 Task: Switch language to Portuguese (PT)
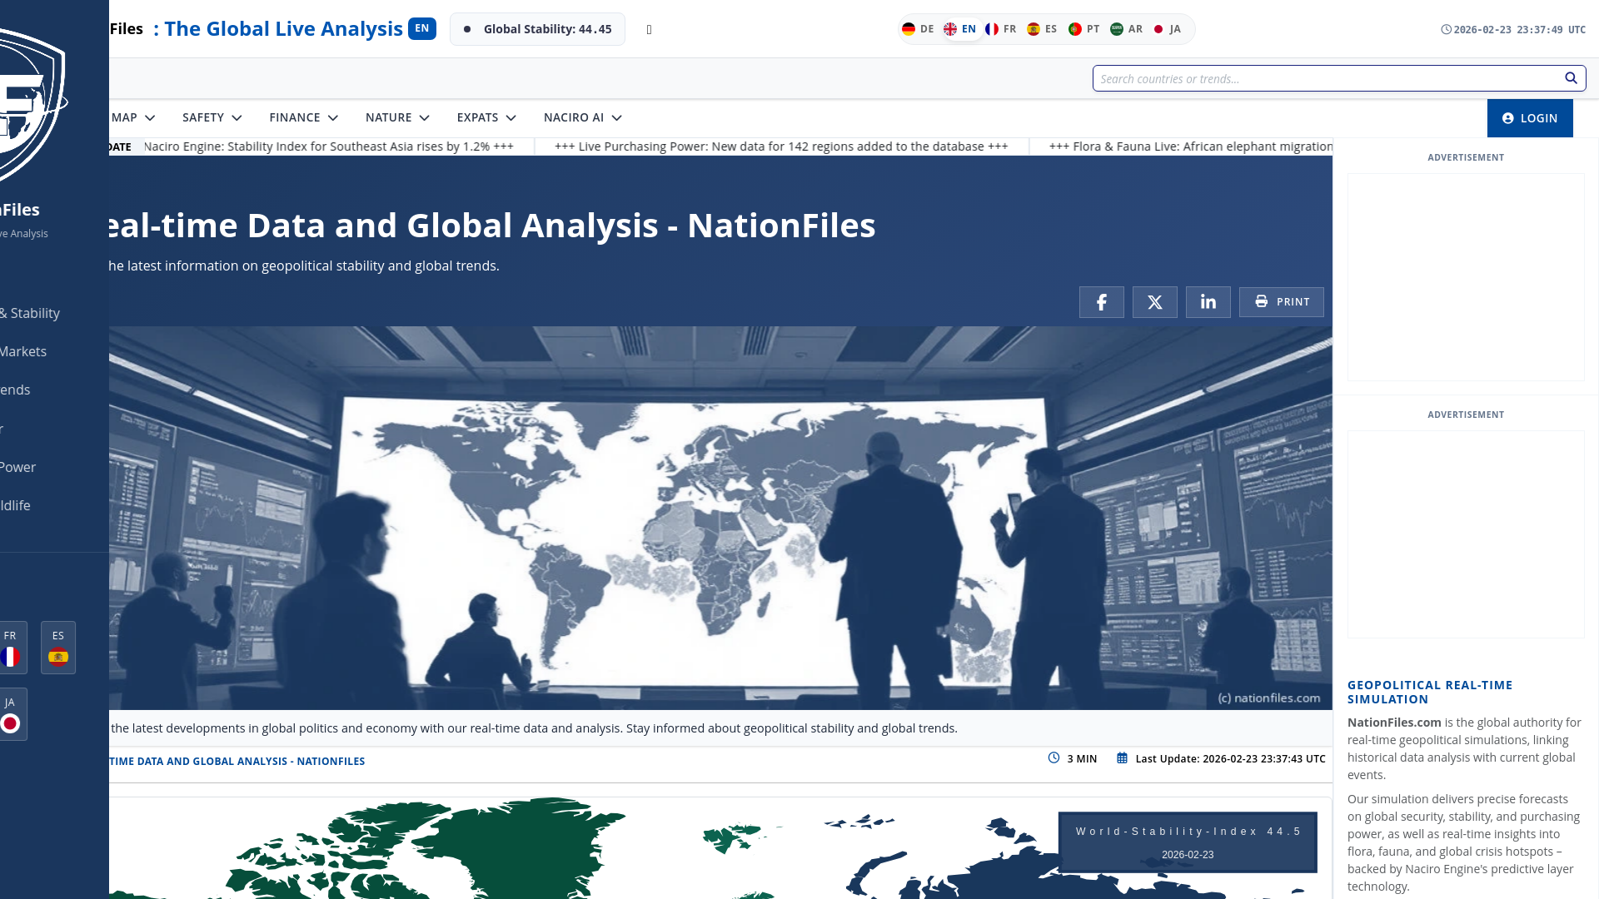pos(1083,29)
